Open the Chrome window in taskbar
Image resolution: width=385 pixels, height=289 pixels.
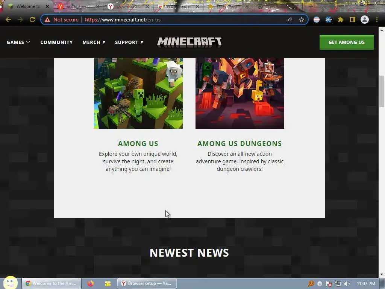click(x=52, y=283)
